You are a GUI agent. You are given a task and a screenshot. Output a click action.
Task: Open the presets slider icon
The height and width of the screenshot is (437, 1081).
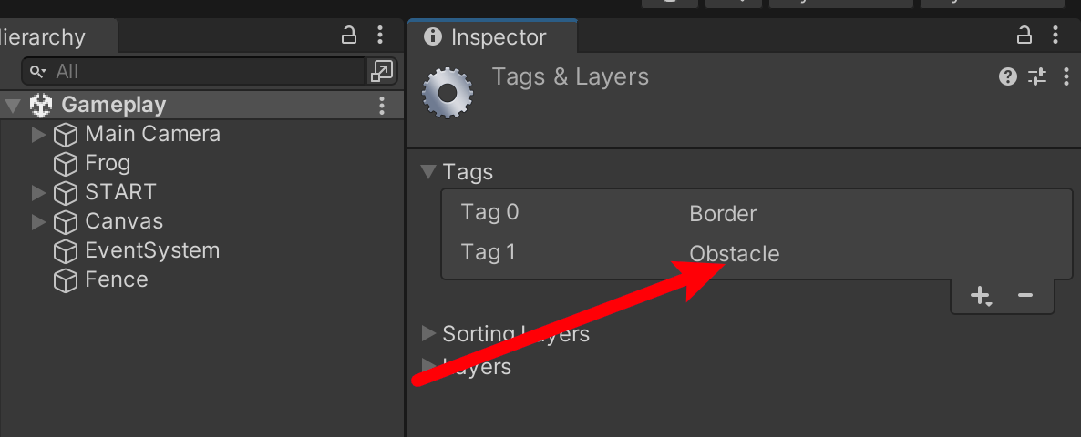point(1037,76)
